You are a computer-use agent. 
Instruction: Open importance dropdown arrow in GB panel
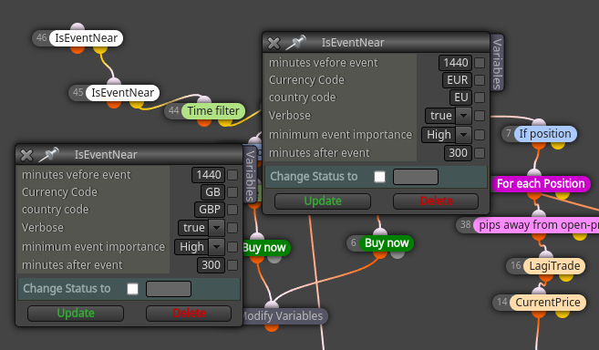(x=216, y=246)
